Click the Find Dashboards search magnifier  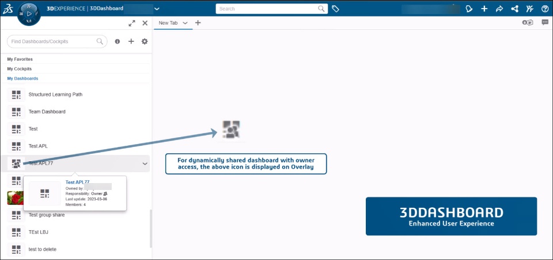point(100,41)
